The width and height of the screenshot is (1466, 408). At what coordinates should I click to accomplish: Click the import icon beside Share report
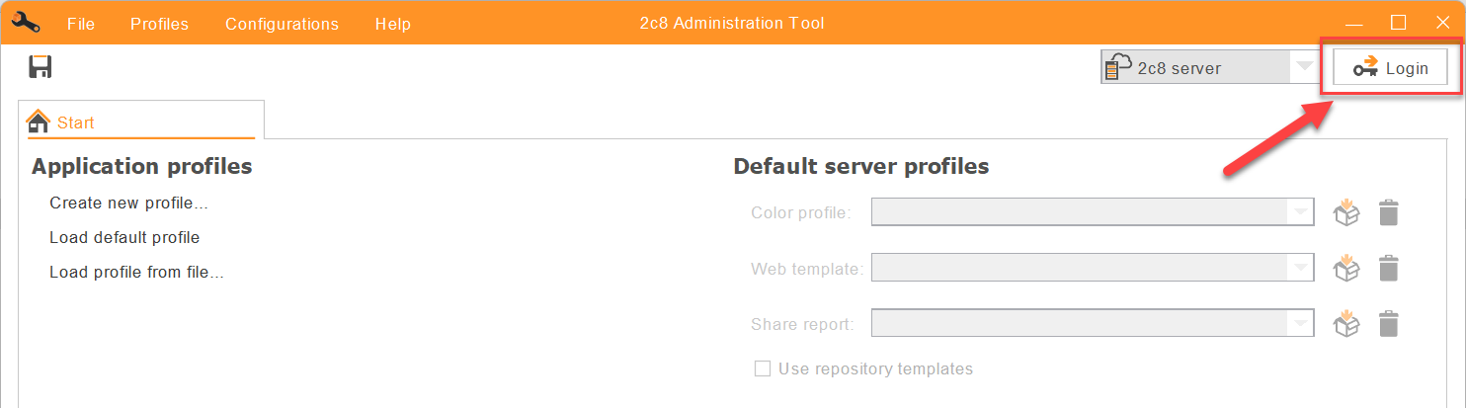click(1346, 323)
